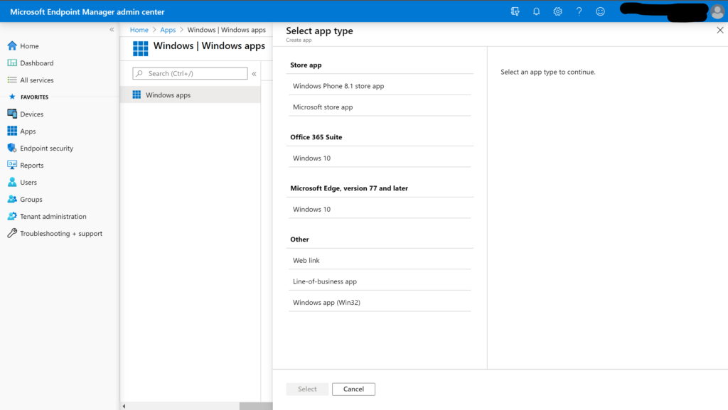This screenshot has width=728, height=410.
Task: Open the help question mark icon
Action: pyautogui.click(x=579, y=11)
